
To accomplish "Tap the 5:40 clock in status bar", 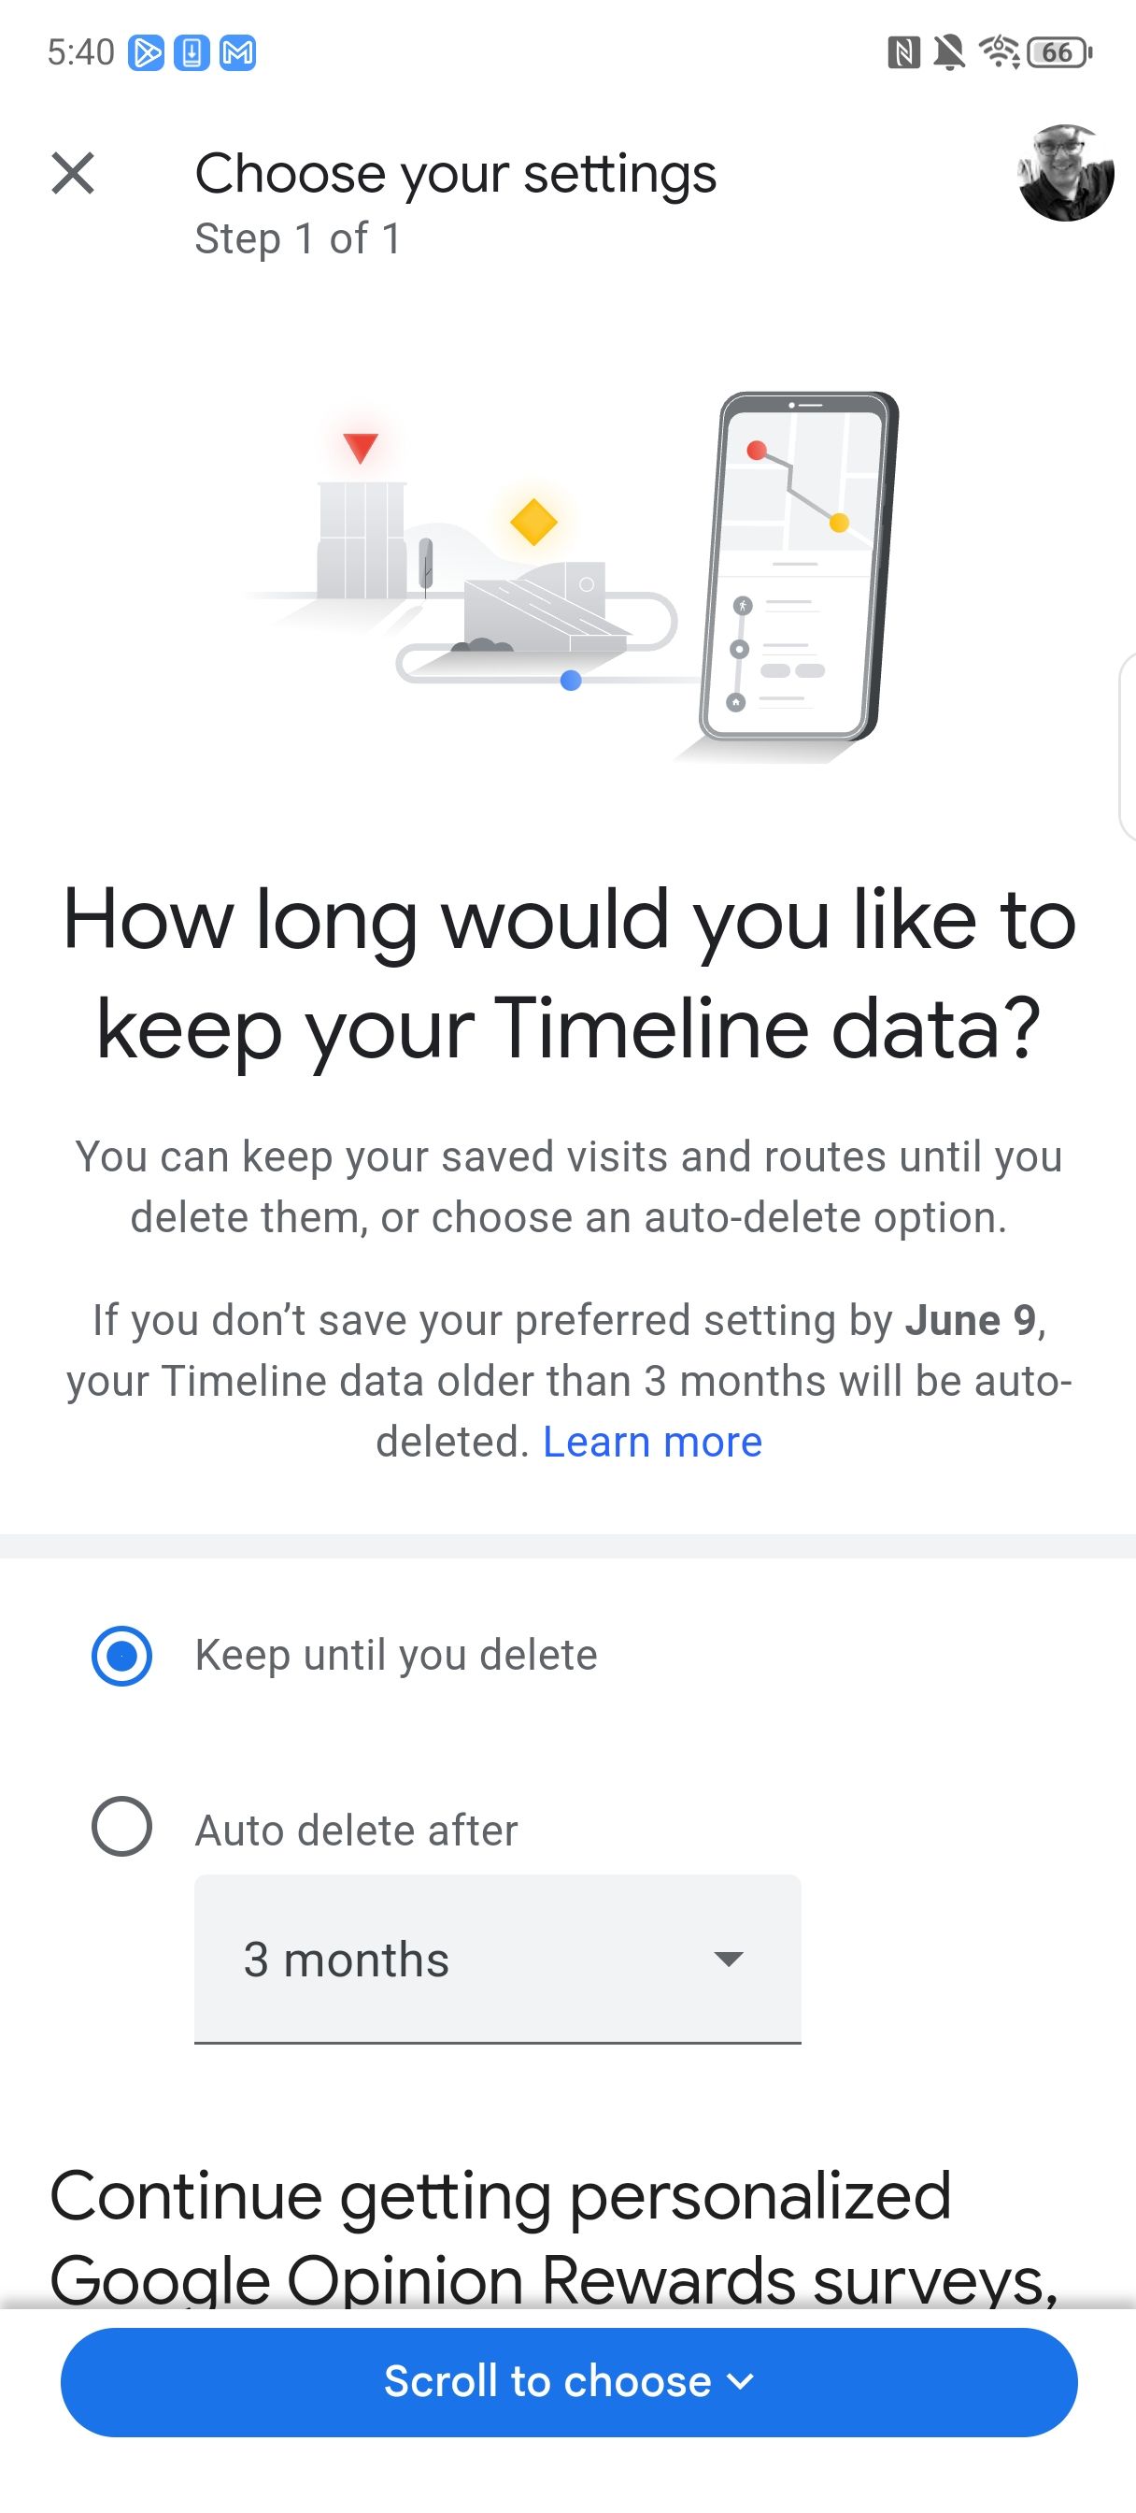I will point(81,52).
